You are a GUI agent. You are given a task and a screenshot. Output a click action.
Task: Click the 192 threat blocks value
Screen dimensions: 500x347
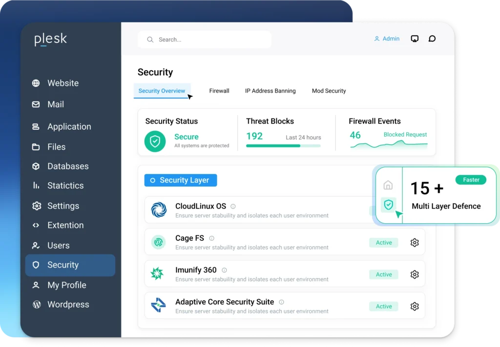click(254, 136)
